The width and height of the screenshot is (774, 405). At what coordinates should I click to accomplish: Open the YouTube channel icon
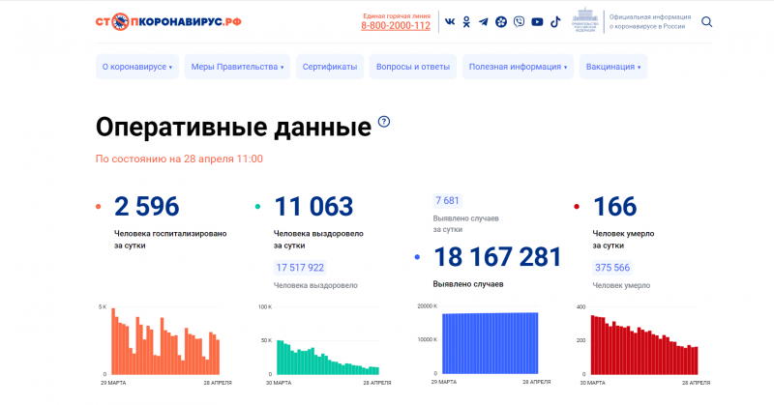point(537,21)
